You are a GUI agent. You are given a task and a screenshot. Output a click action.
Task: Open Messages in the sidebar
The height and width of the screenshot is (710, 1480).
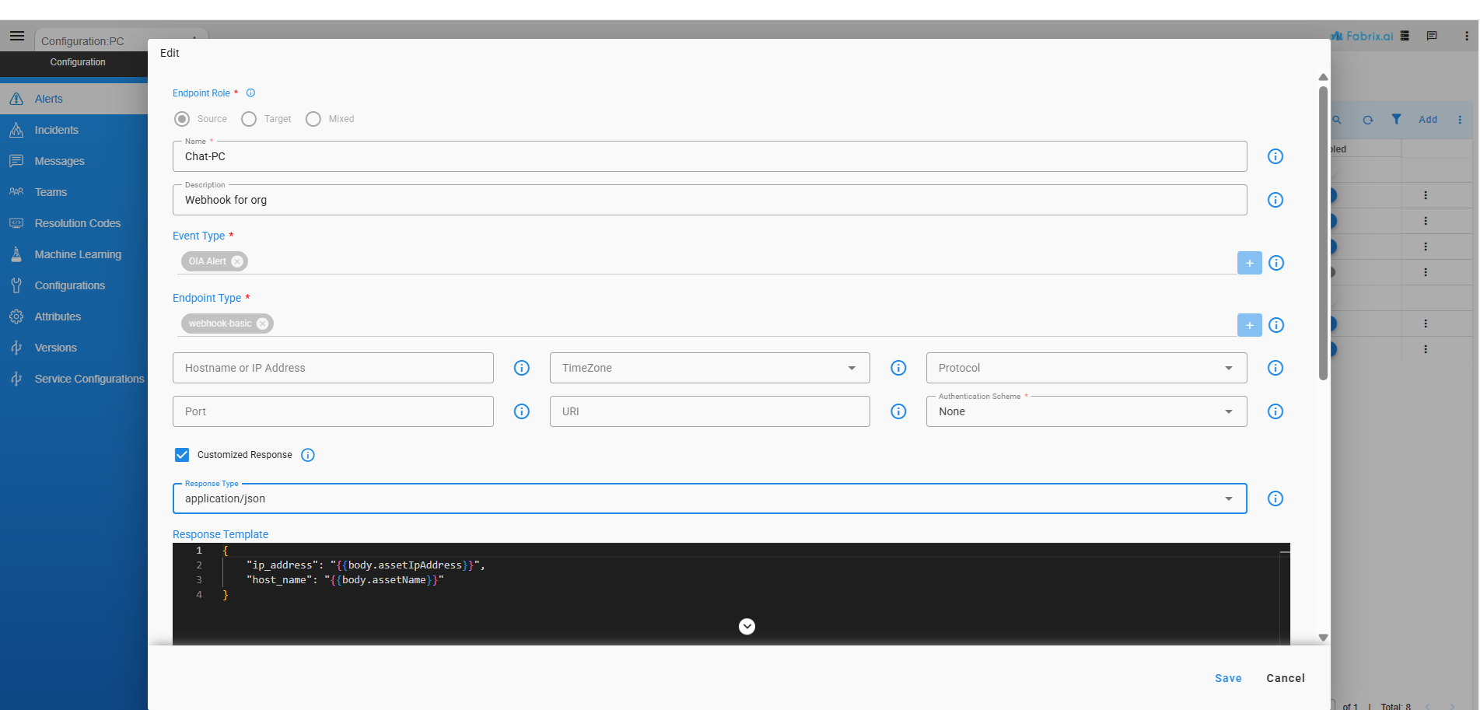point(74,161)
